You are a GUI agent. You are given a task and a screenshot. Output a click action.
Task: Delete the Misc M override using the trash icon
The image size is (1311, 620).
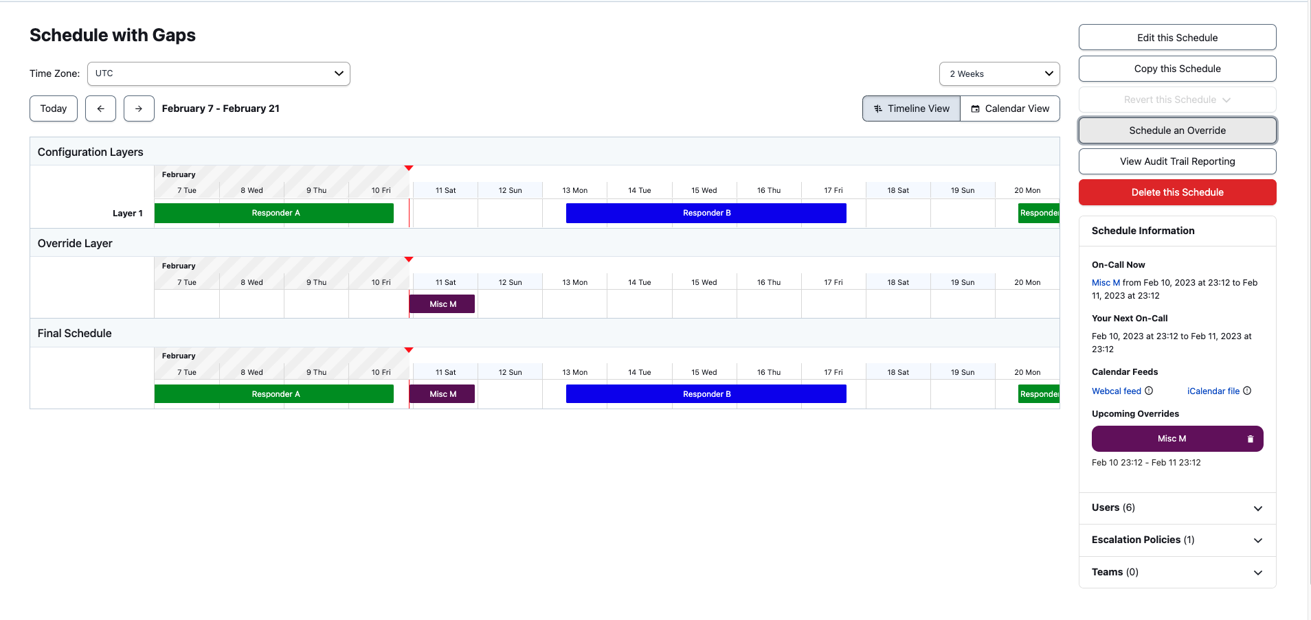tap(1250, 438)
